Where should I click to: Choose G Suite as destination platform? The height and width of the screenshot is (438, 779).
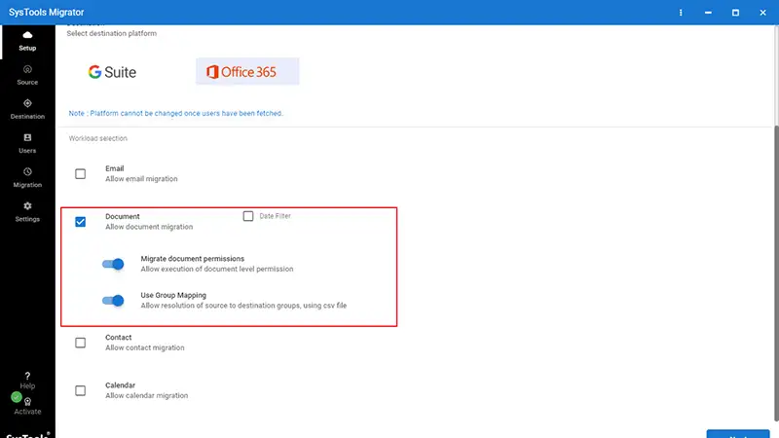point(112,72)
